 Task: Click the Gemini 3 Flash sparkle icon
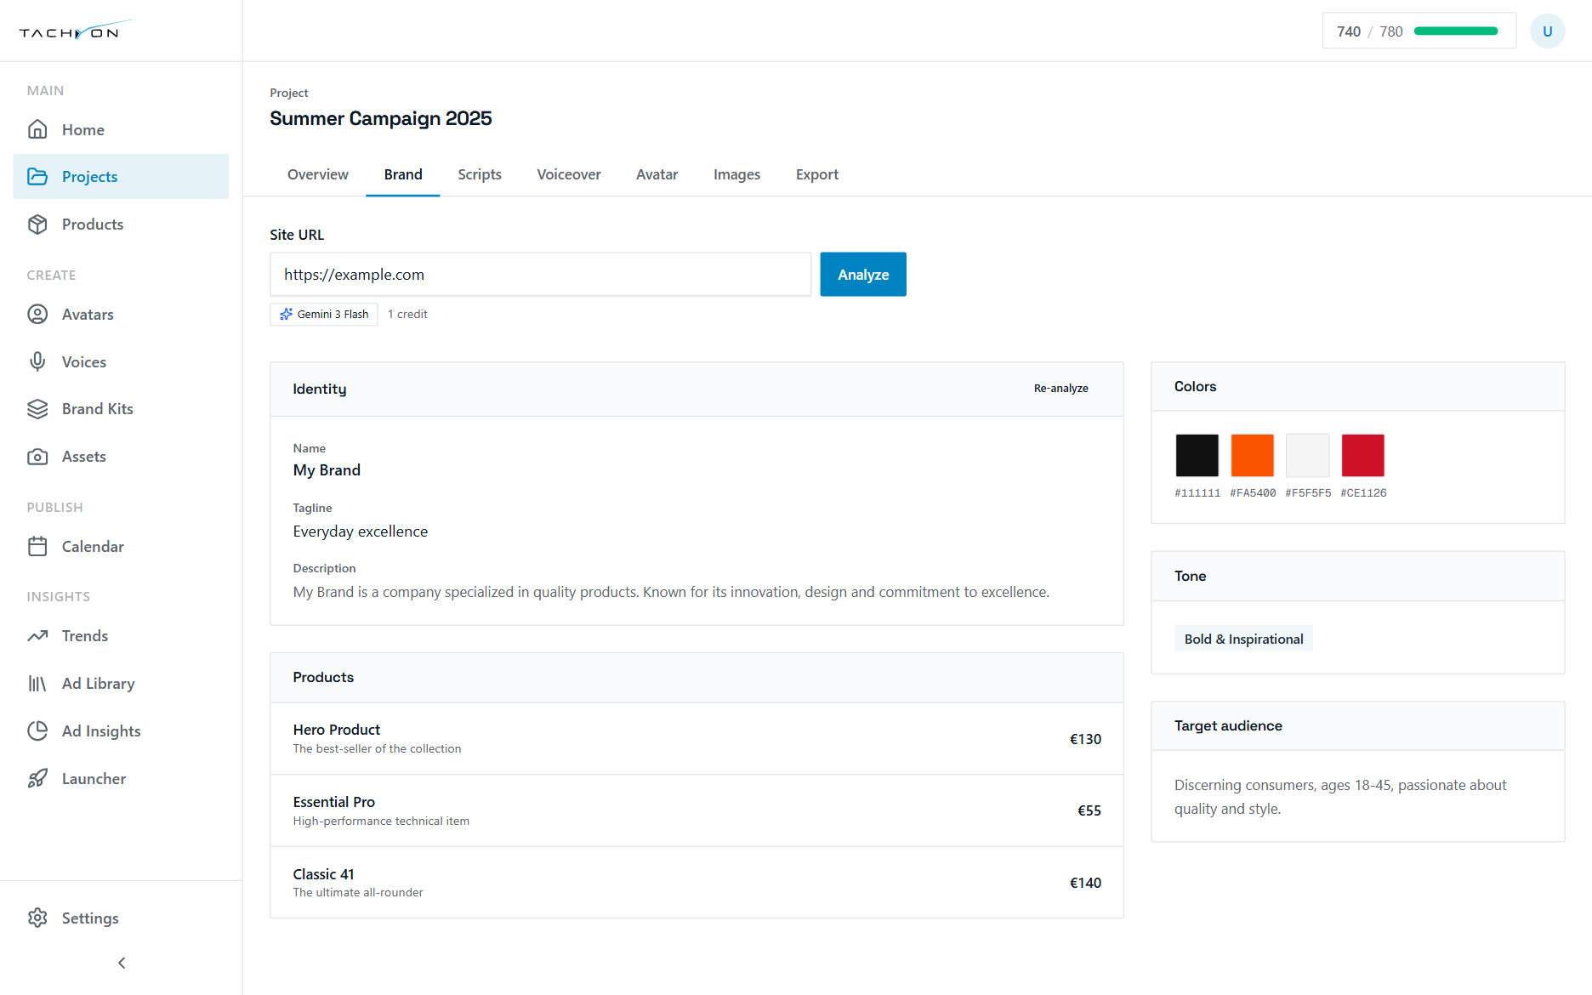287,314
